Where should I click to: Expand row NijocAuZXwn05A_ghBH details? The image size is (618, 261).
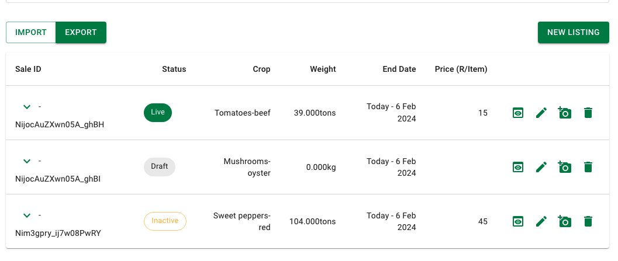[27, 107]
